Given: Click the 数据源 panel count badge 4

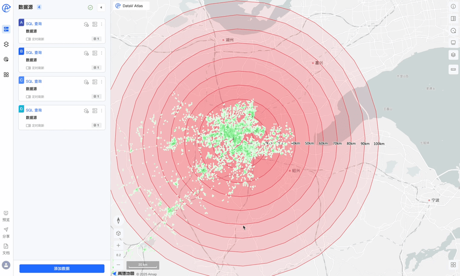Looking at the screenshot, I should [39, 7].
